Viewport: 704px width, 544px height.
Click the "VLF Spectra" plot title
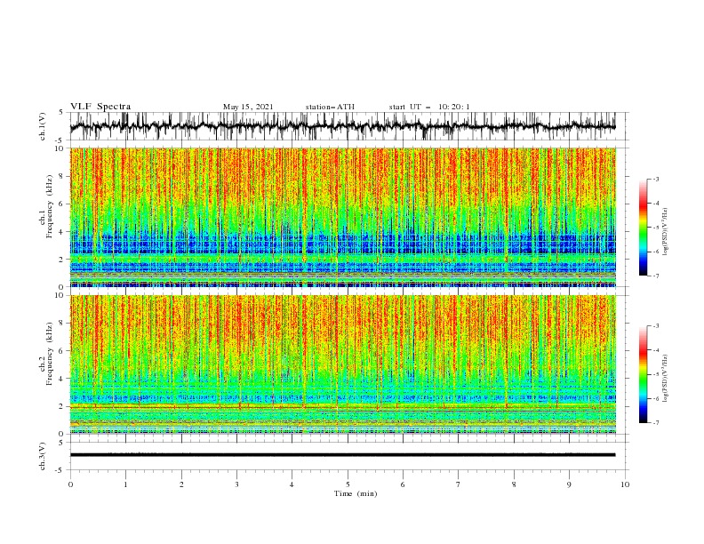click(x=100, y=107)
